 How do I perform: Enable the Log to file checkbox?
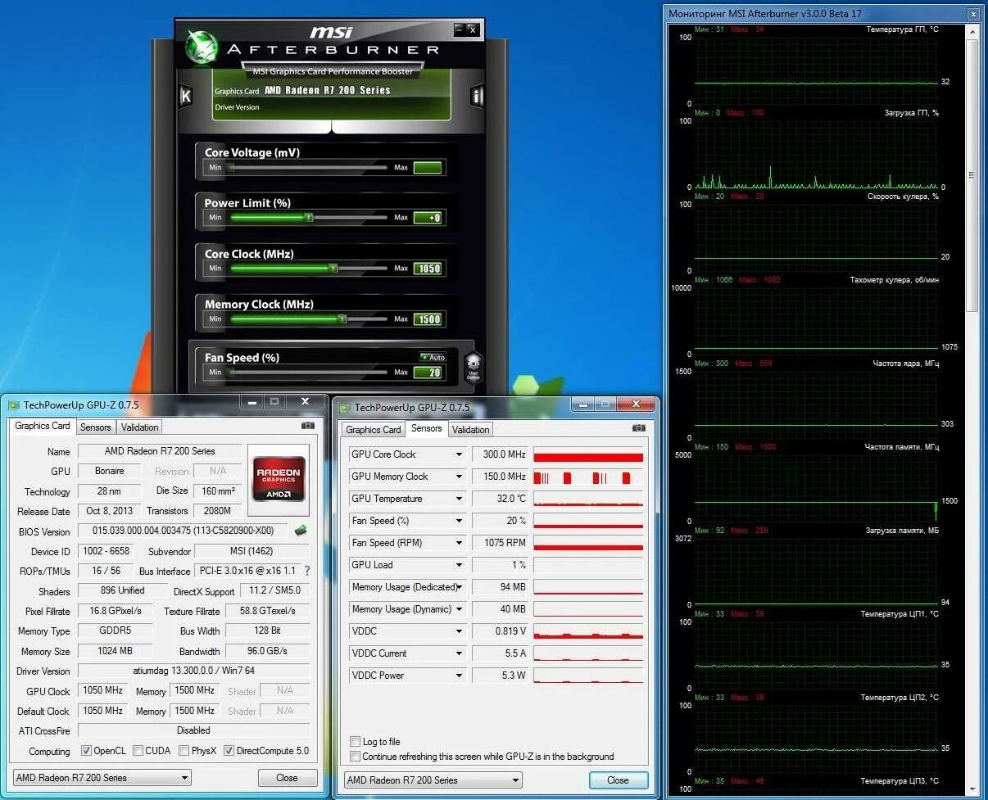coord(355,742)
